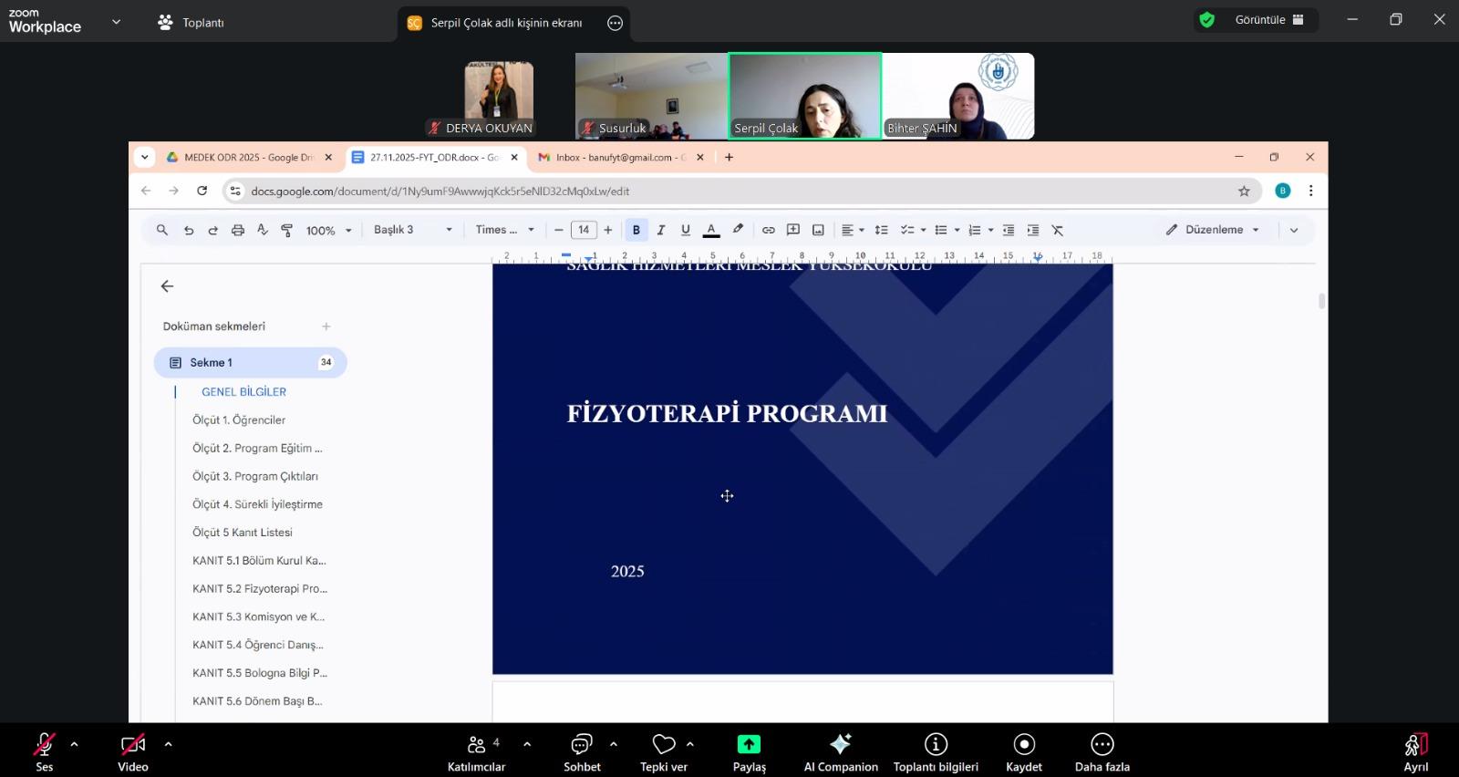
Task: Toggle bold formatting in Docs toolbar
Action: 636,230
